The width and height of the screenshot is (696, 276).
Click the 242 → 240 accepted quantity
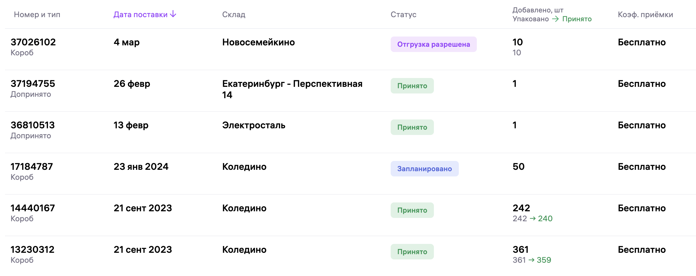(532, 218)
